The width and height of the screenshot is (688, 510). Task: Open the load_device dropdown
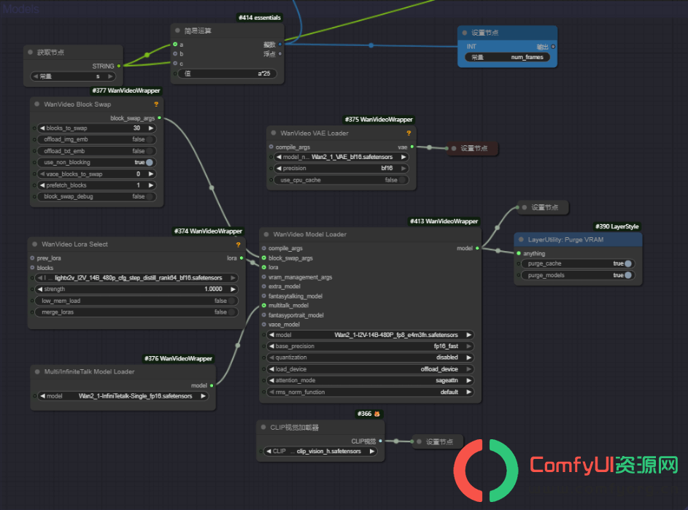(x=369, y=369)
